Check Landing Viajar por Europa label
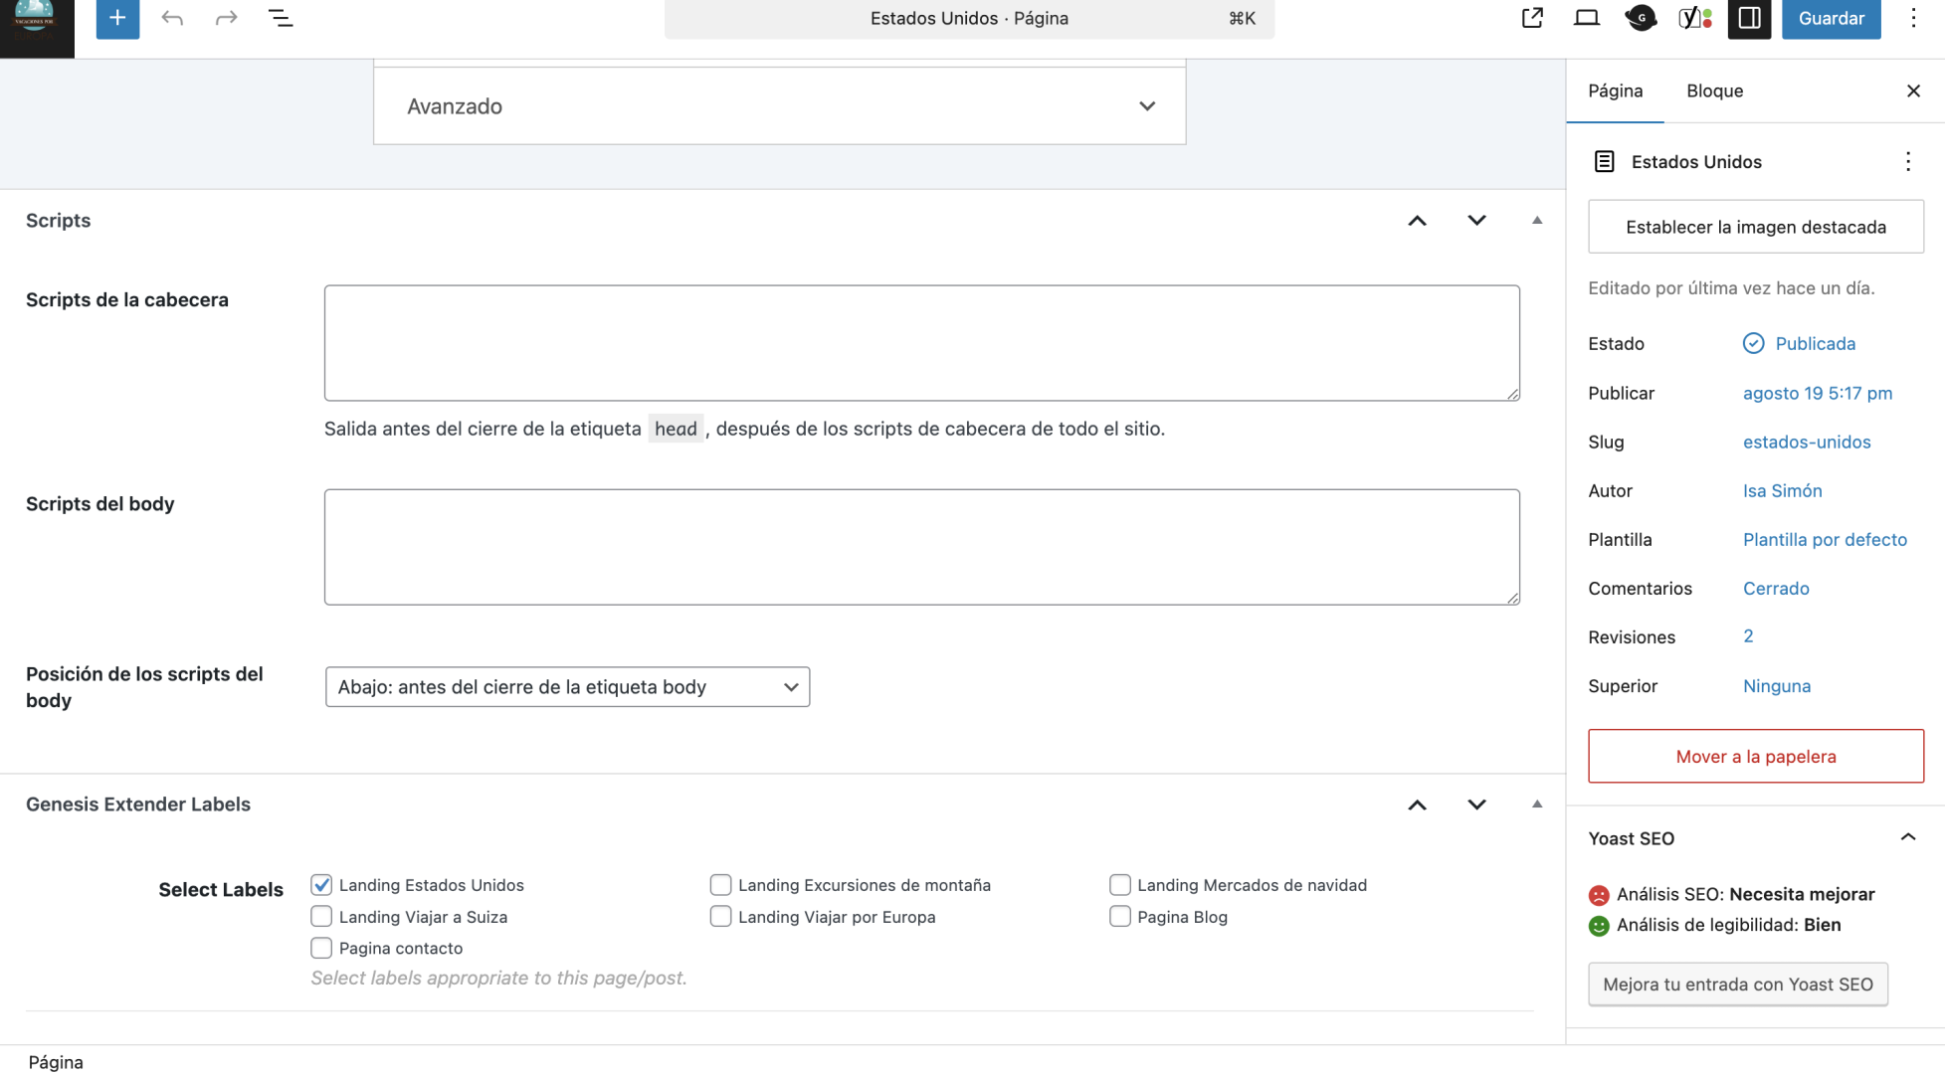1945x1074 pixels. pos(720,917)
